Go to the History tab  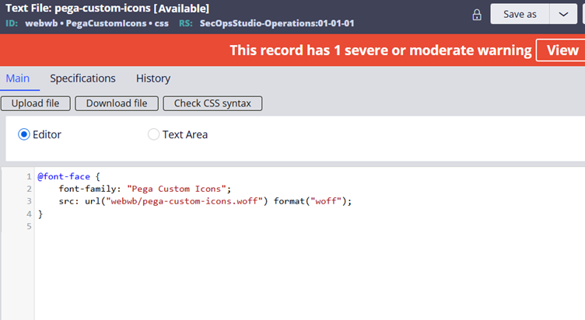pos(152,78)
